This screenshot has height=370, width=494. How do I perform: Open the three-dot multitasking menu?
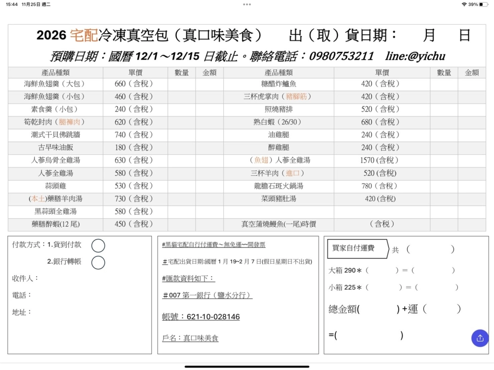click(x=247, y=4)
